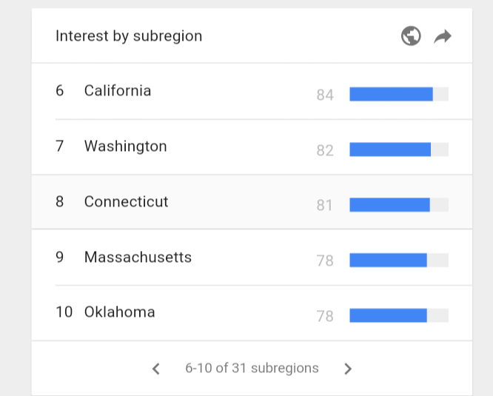
Task: Click Connecticut's interest bar
Action: point(389,205)
